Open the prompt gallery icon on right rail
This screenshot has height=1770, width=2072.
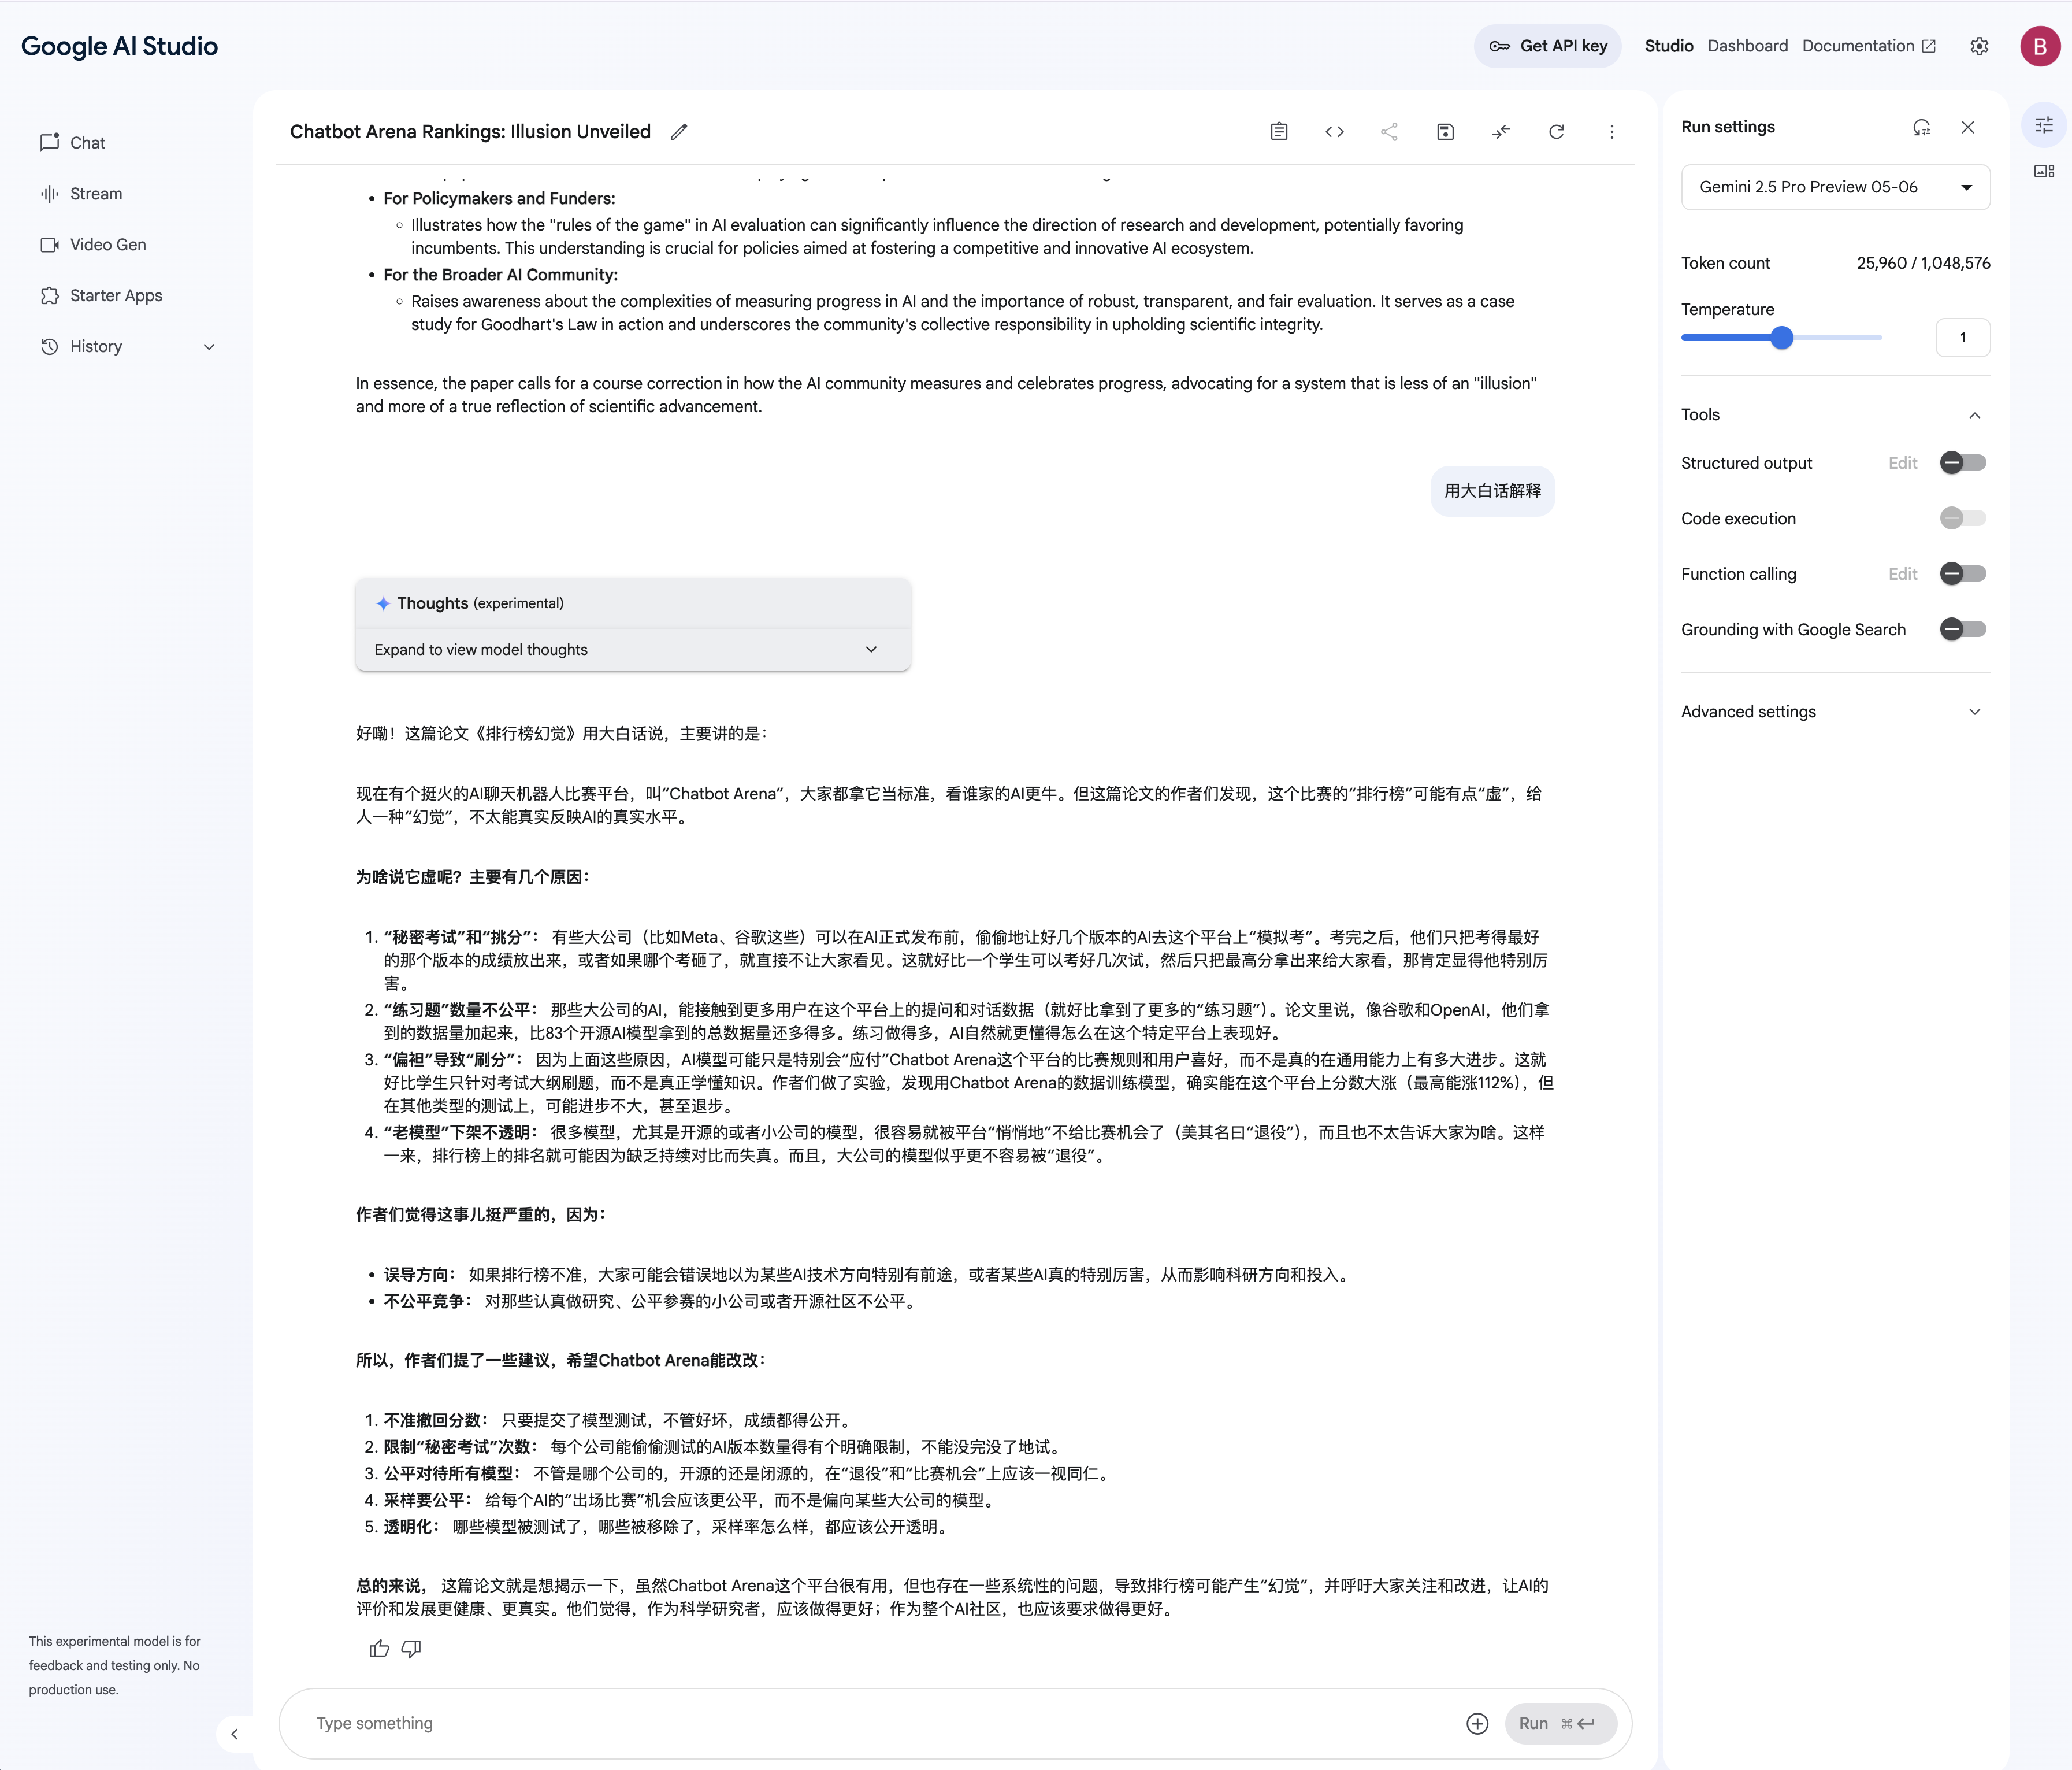[2044, 171]
